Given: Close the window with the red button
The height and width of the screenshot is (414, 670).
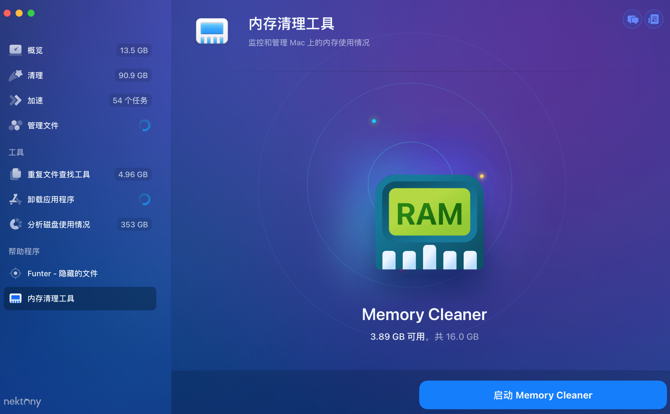Looking at the screenshot, I should point(7,13).
